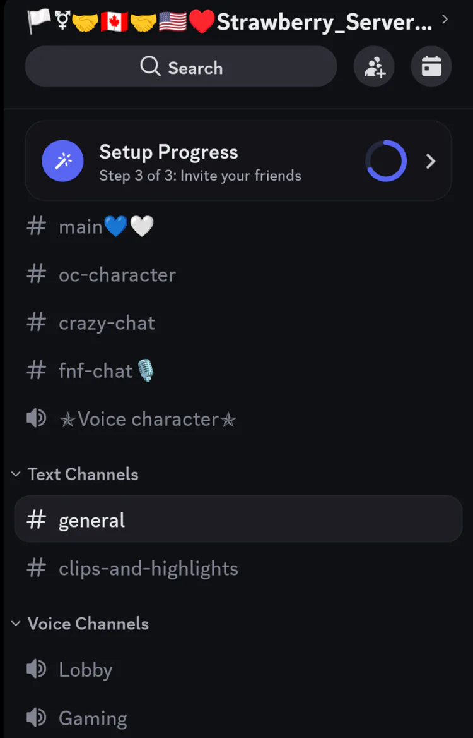Open the Setup Progress chevron arrow
Viewport: 473px width, 738px height.
coord(431,161)
